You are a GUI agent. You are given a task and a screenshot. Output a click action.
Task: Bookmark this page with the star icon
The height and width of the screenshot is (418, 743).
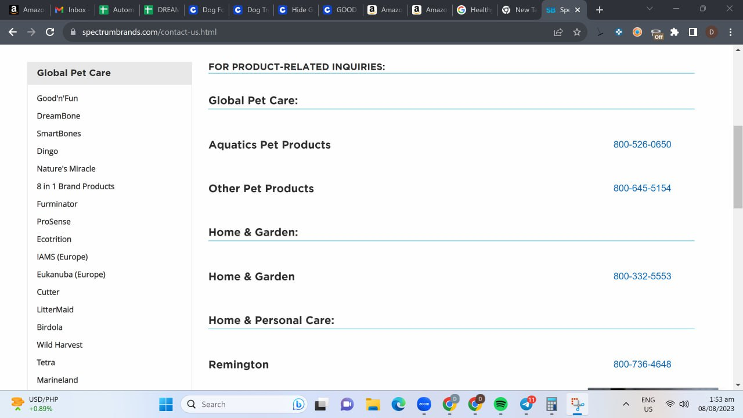(x=577, y=33)
